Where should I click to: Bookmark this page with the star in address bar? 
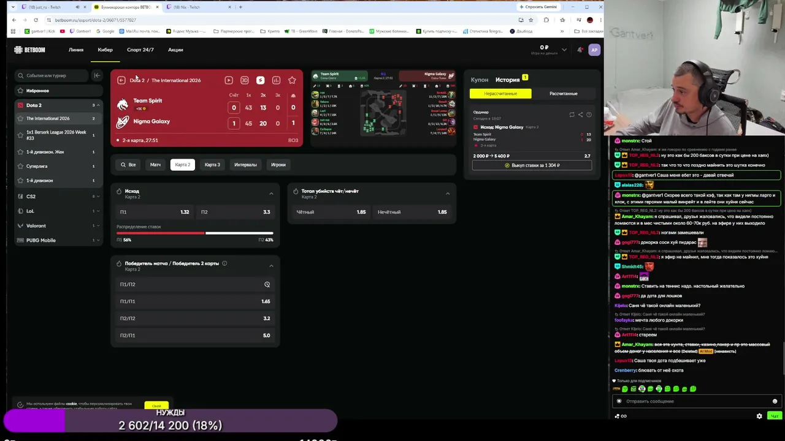point(530,20)
